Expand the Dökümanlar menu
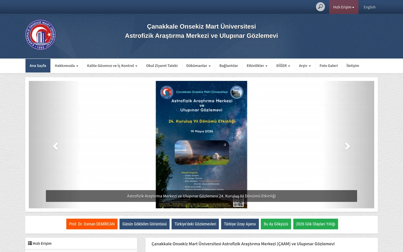 click(x=198, y=66)
